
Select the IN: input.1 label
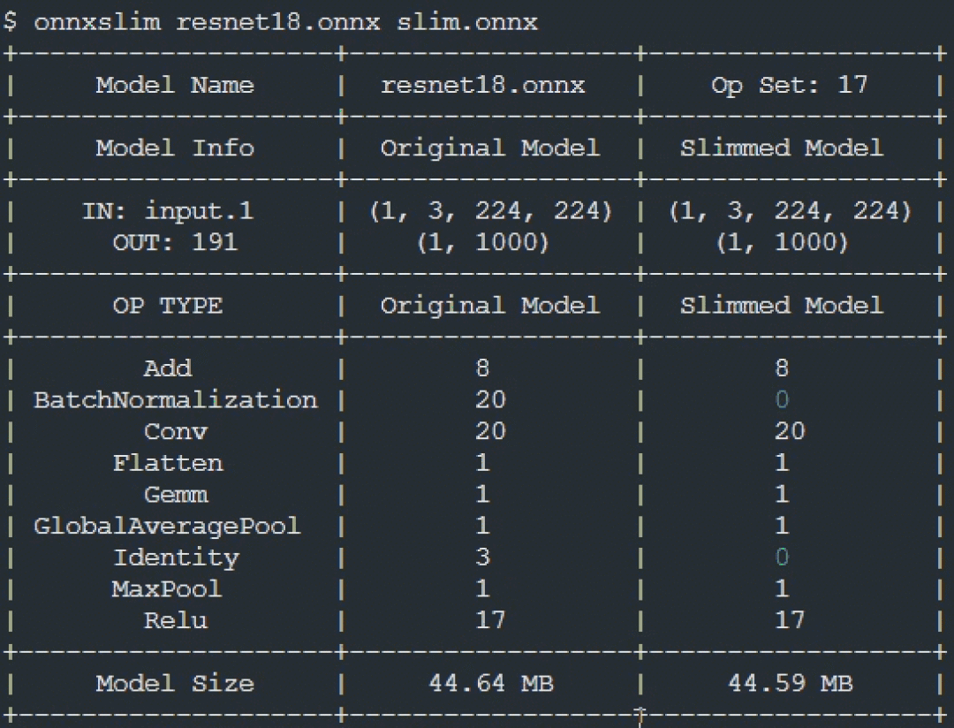click(x=168, y=211)
